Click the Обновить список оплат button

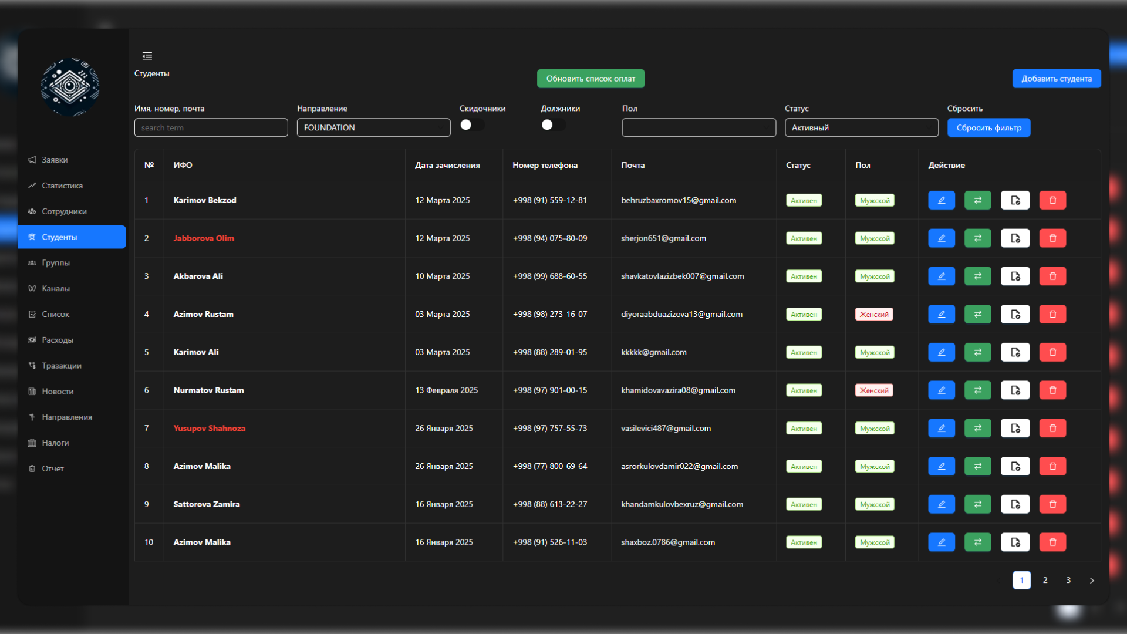[591, 79]
